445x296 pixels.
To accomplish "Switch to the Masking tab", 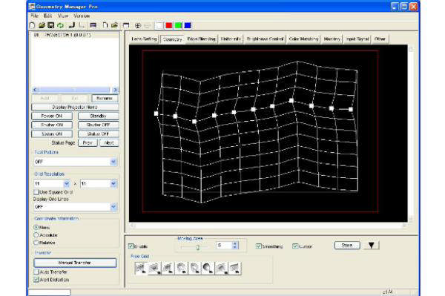I will (332, 39).
